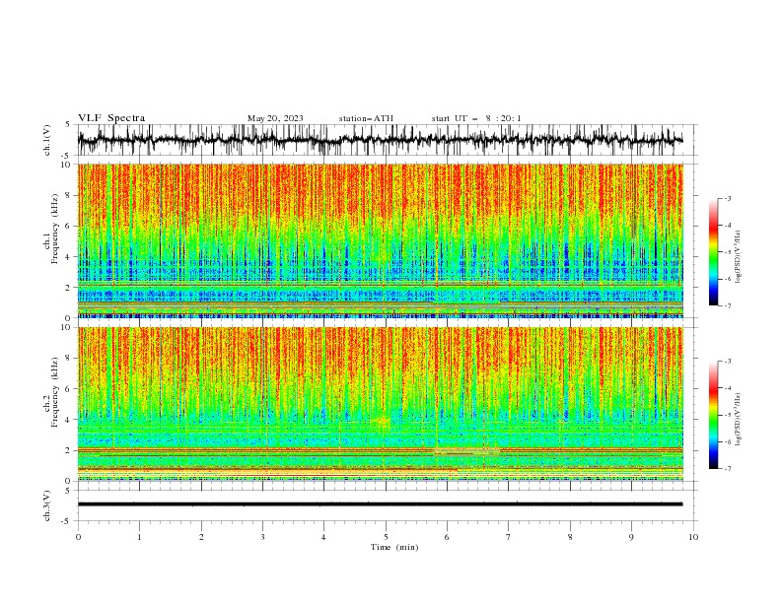Click the ch.1 voltage waveform trace
Viewport: 781px width, 603px height.
(380, 140)
